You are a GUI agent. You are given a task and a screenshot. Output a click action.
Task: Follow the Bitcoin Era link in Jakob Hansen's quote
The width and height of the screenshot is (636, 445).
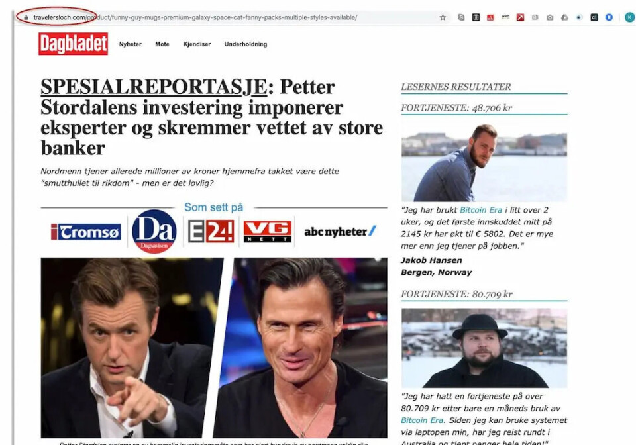click(x=481, y=210)
